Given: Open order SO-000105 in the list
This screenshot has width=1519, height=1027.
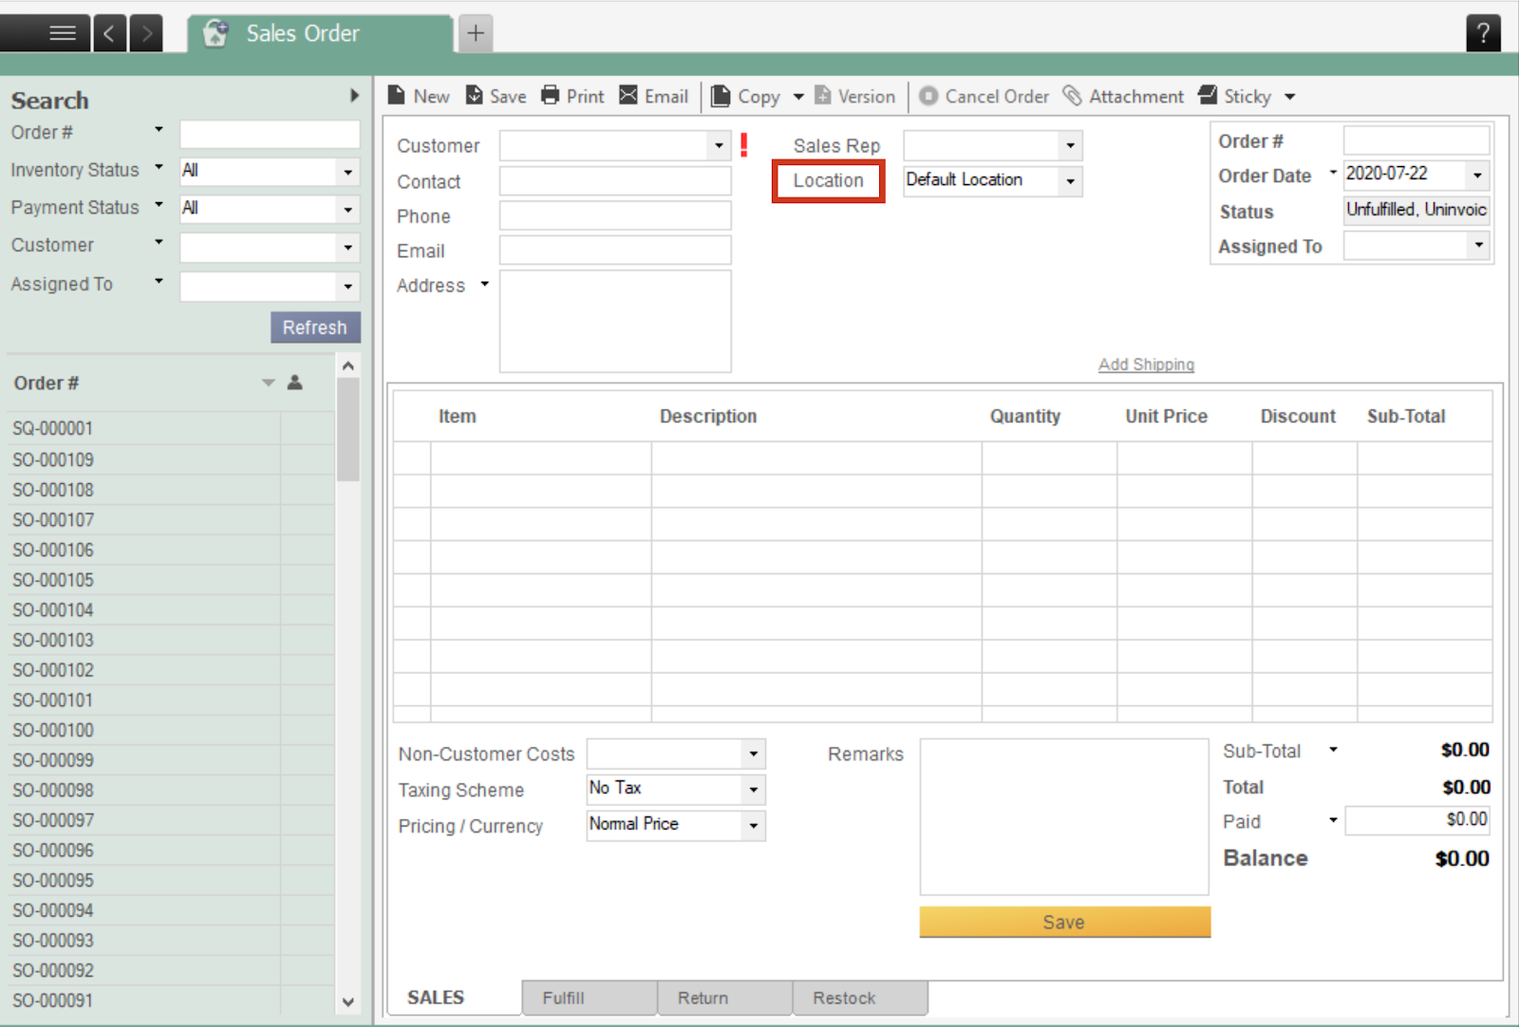Looking at the screenshot, I should (171, 580).
